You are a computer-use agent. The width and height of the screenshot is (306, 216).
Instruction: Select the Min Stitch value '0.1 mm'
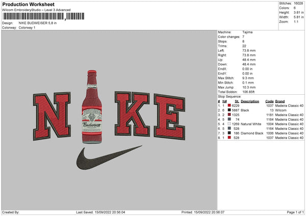tap(248, 83)
